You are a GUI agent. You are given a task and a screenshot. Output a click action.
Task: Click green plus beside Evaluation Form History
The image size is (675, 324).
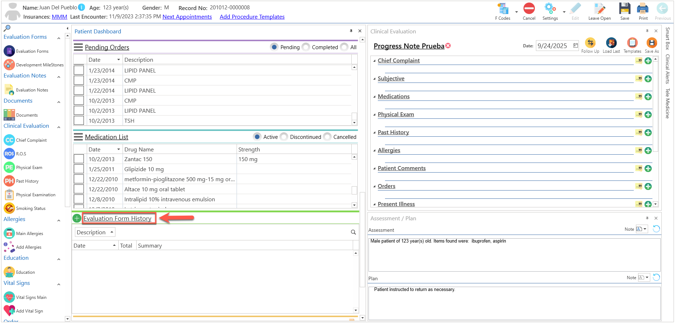[x=77, y=218]
